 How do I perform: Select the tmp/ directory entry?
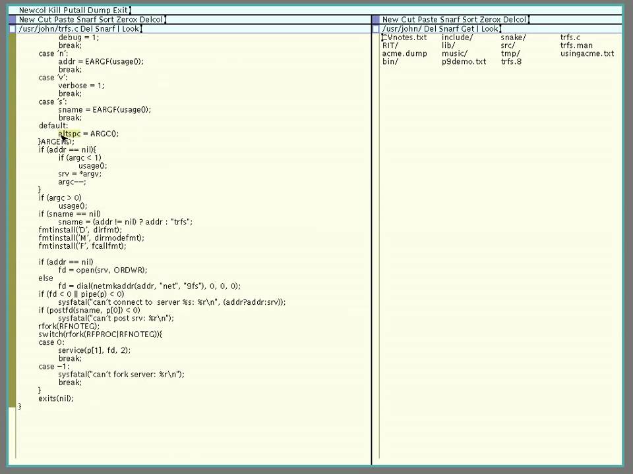click(510, 53)
